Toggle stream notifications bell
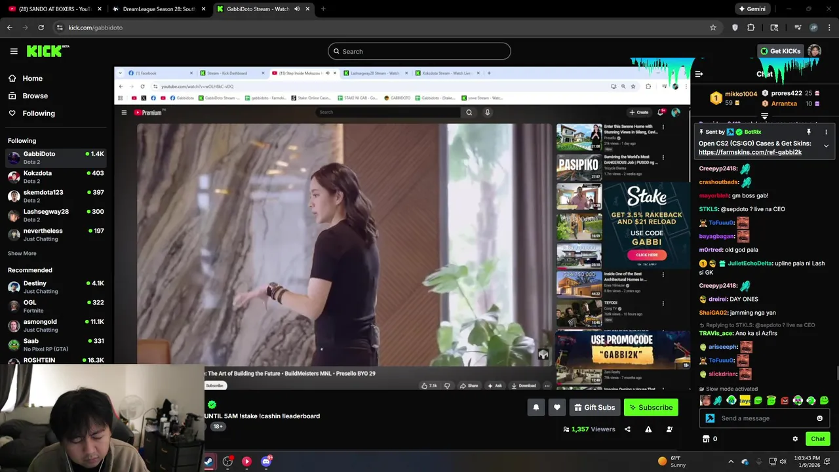The height and width of the screenshot is (472, 839). tap(536, 407)
